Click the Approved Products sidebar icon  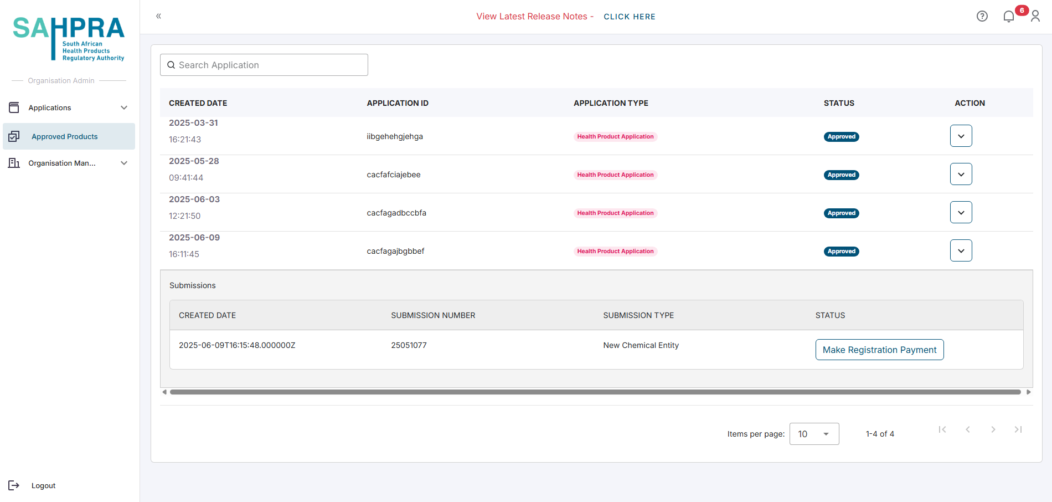click(14, 136)
